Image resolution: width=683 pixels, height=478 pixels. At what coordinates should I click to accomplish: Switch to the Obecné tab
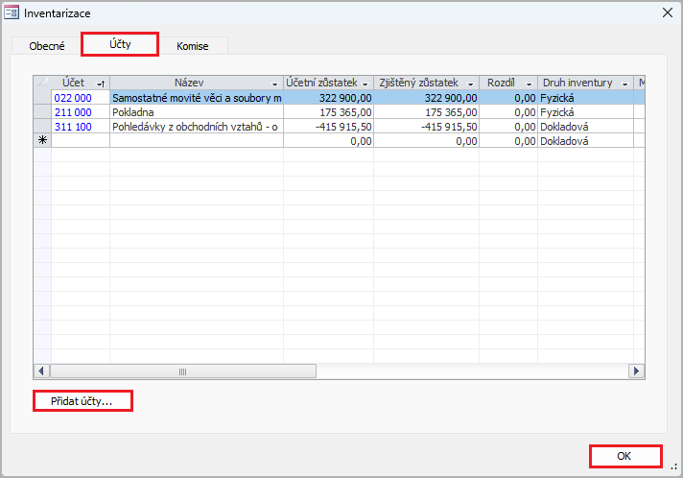[47, 46]
